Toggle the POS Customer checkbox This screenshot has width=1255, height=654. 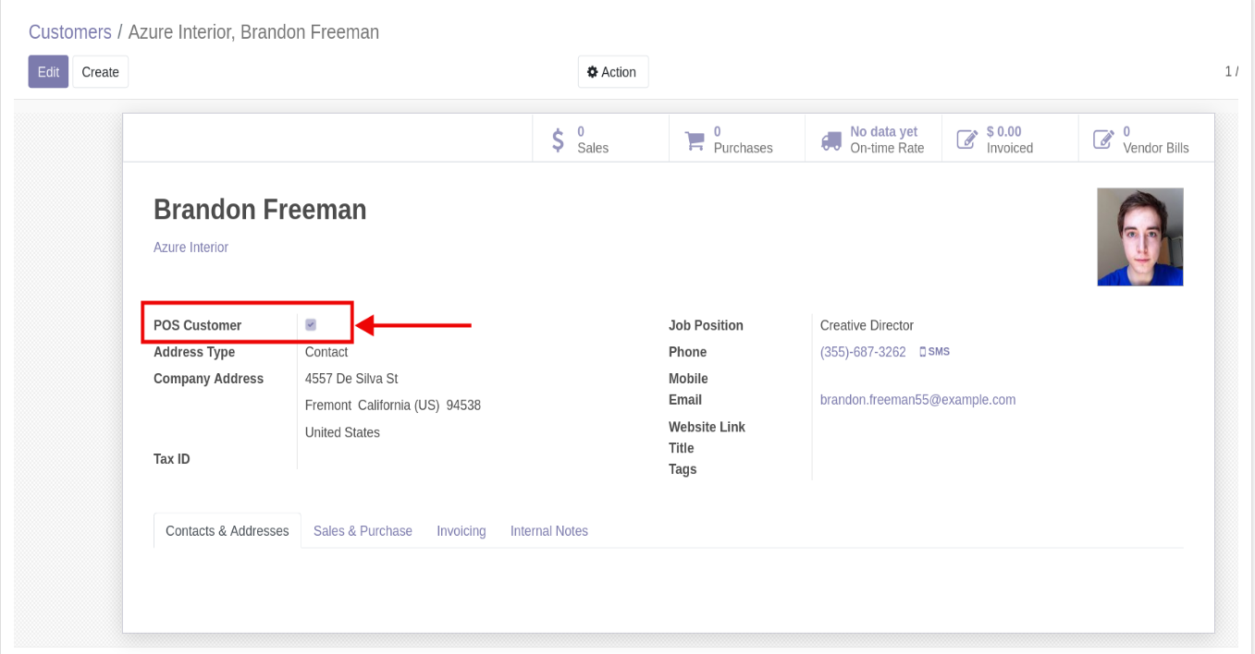pos(311,325)
